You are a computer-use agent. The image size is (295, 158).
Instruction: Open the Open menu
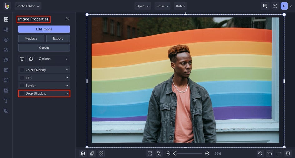pyautogui.click(x=142, y=6)
